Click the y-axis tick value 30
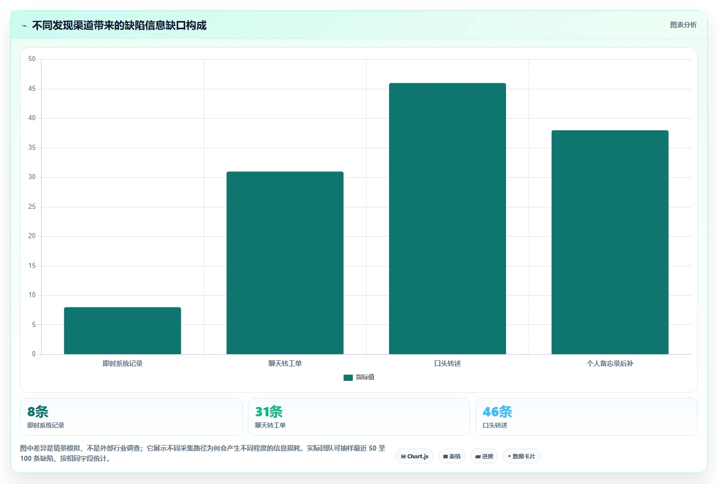This screenshot has width=718, height=484. pyautogui.click(x=32, y=177)
